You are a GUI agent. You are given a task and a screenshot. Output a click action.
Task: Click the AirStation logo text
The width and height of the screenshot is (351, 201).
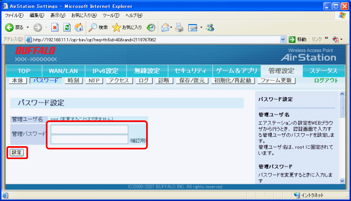(308, 58)
